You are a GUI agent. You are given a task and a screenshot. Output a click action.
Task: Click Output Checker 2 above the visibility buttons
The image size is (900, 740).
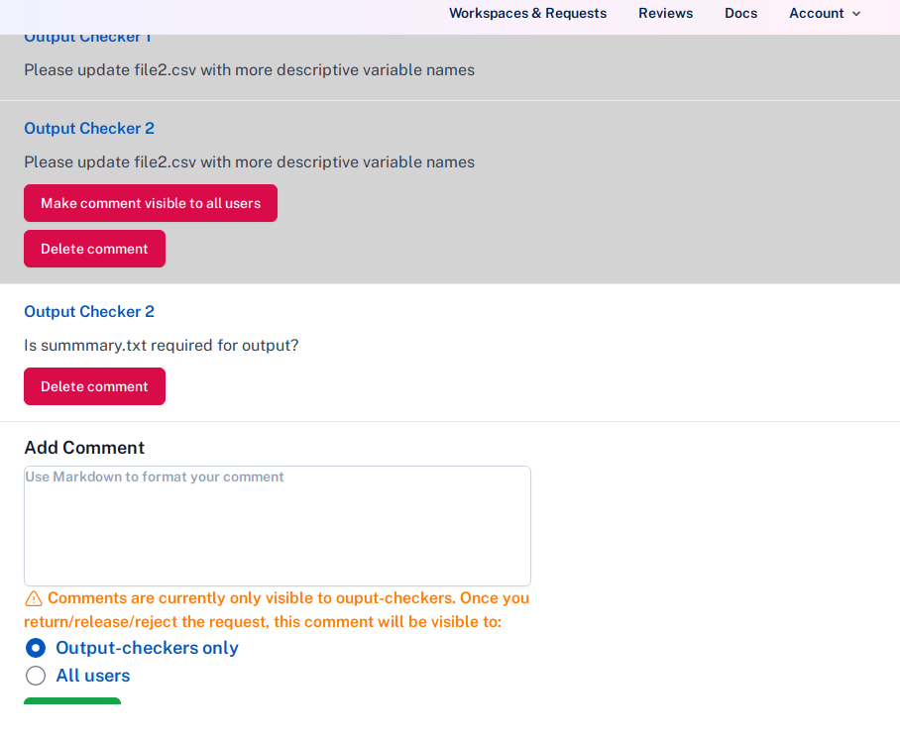click(88, 128)
